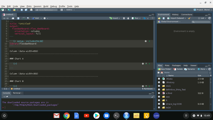Refresh the Files pane listing
Viewport: 213px width, 120px height.
coord(210,69)
